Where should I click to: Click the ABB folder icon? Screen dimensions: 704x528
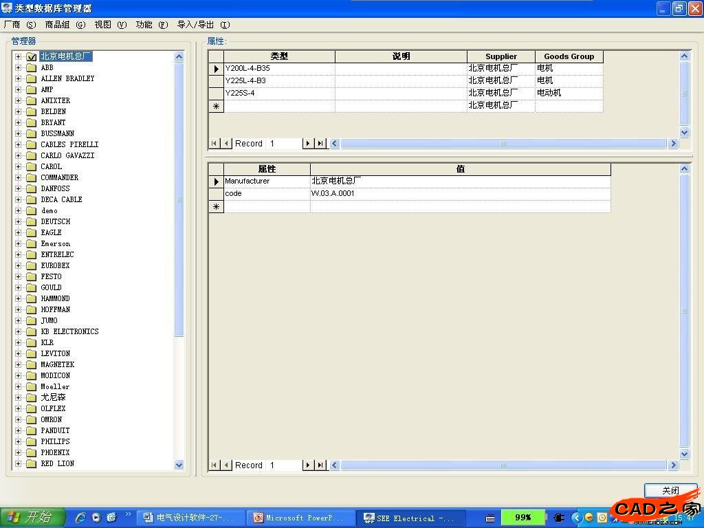[x=31, y=67]
